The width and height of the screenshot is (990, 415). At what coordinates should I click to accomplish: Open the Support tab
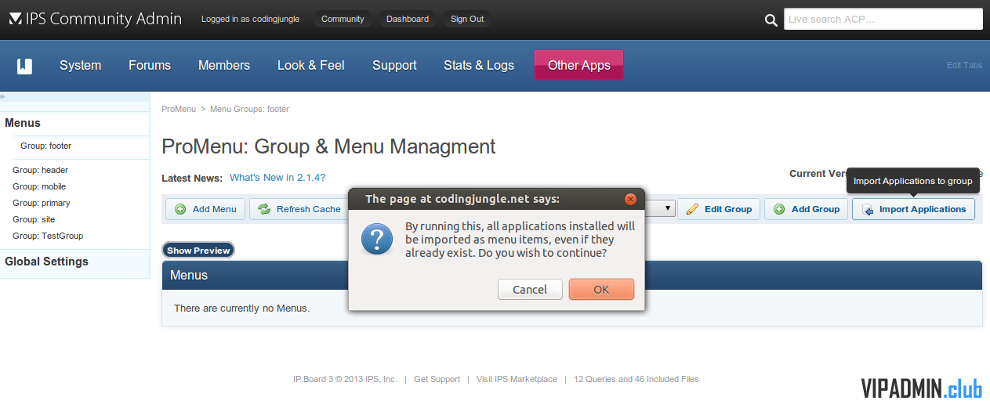click(x=394, y=66)
